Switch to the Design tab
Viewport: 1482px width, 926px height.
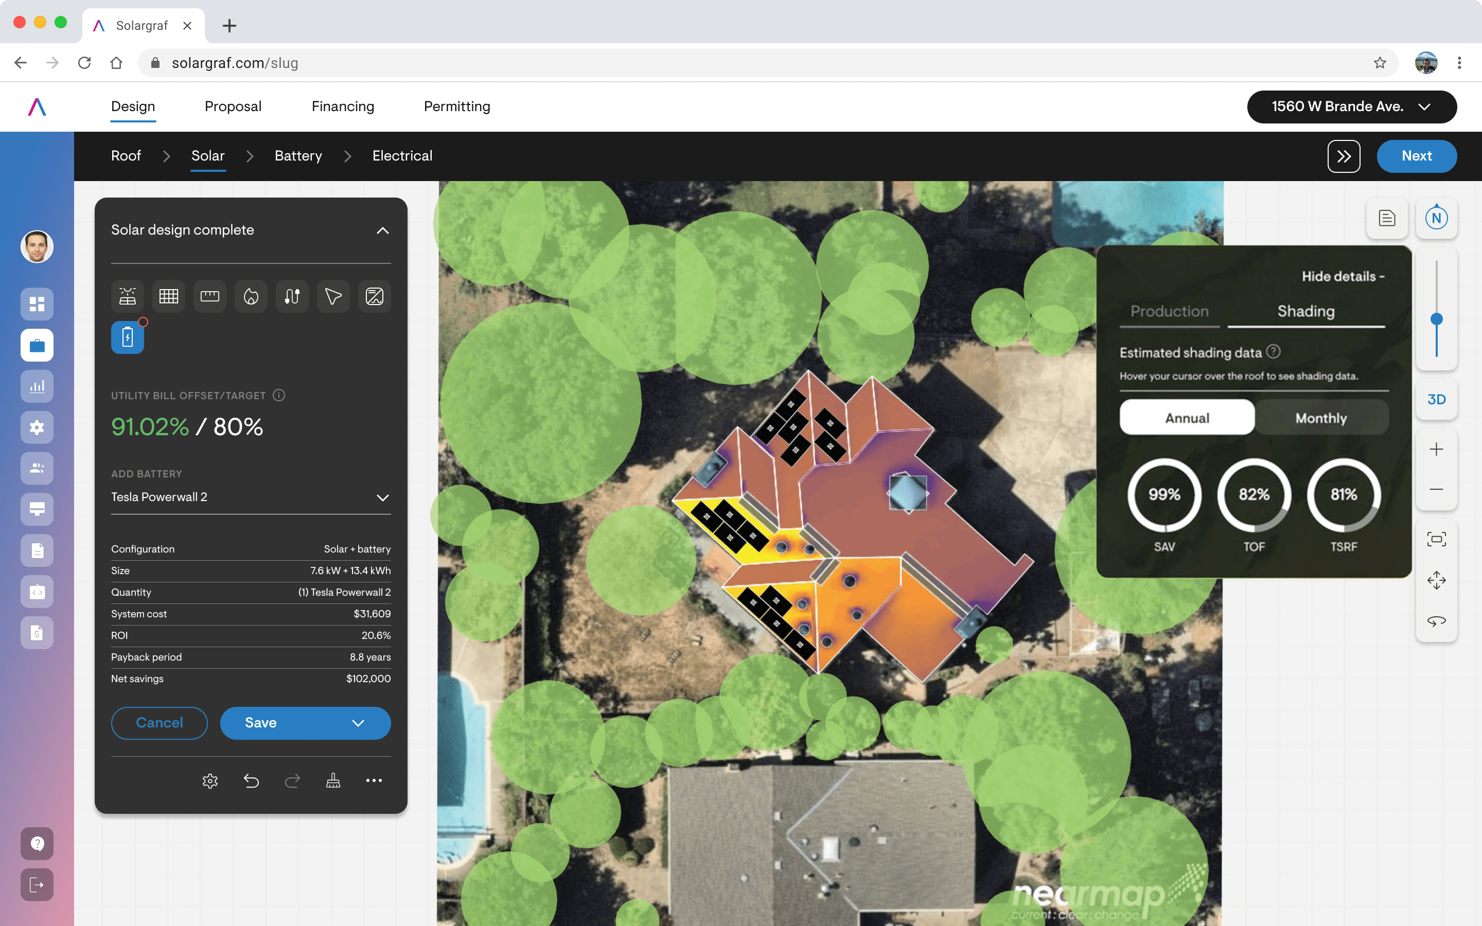coord(133,106)
